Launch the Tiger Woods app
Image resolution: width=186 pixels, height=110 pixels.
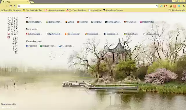pos(34,22)
